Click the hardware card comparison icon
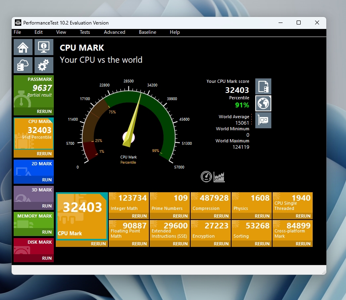Screen dimensions: 346x300 263,120
